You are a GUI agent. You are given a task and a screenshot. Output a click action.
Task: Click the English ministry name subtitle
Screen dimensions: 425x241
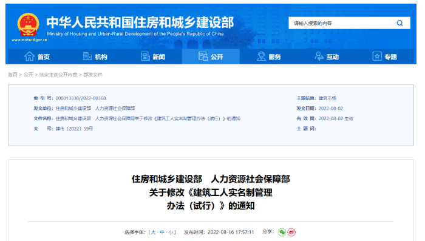point(135,34)
